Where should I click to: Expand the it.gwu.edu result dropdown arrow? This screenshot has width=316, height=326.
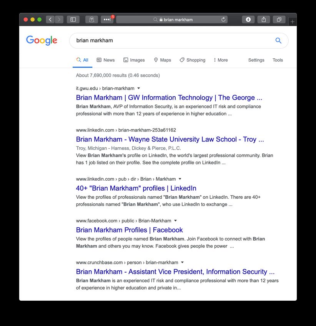[139, 88]
